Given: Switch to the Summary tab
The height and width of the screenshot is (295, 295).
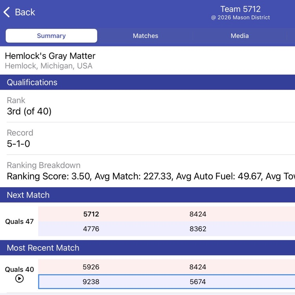Looking at the screenshot, I should point(51,36).
